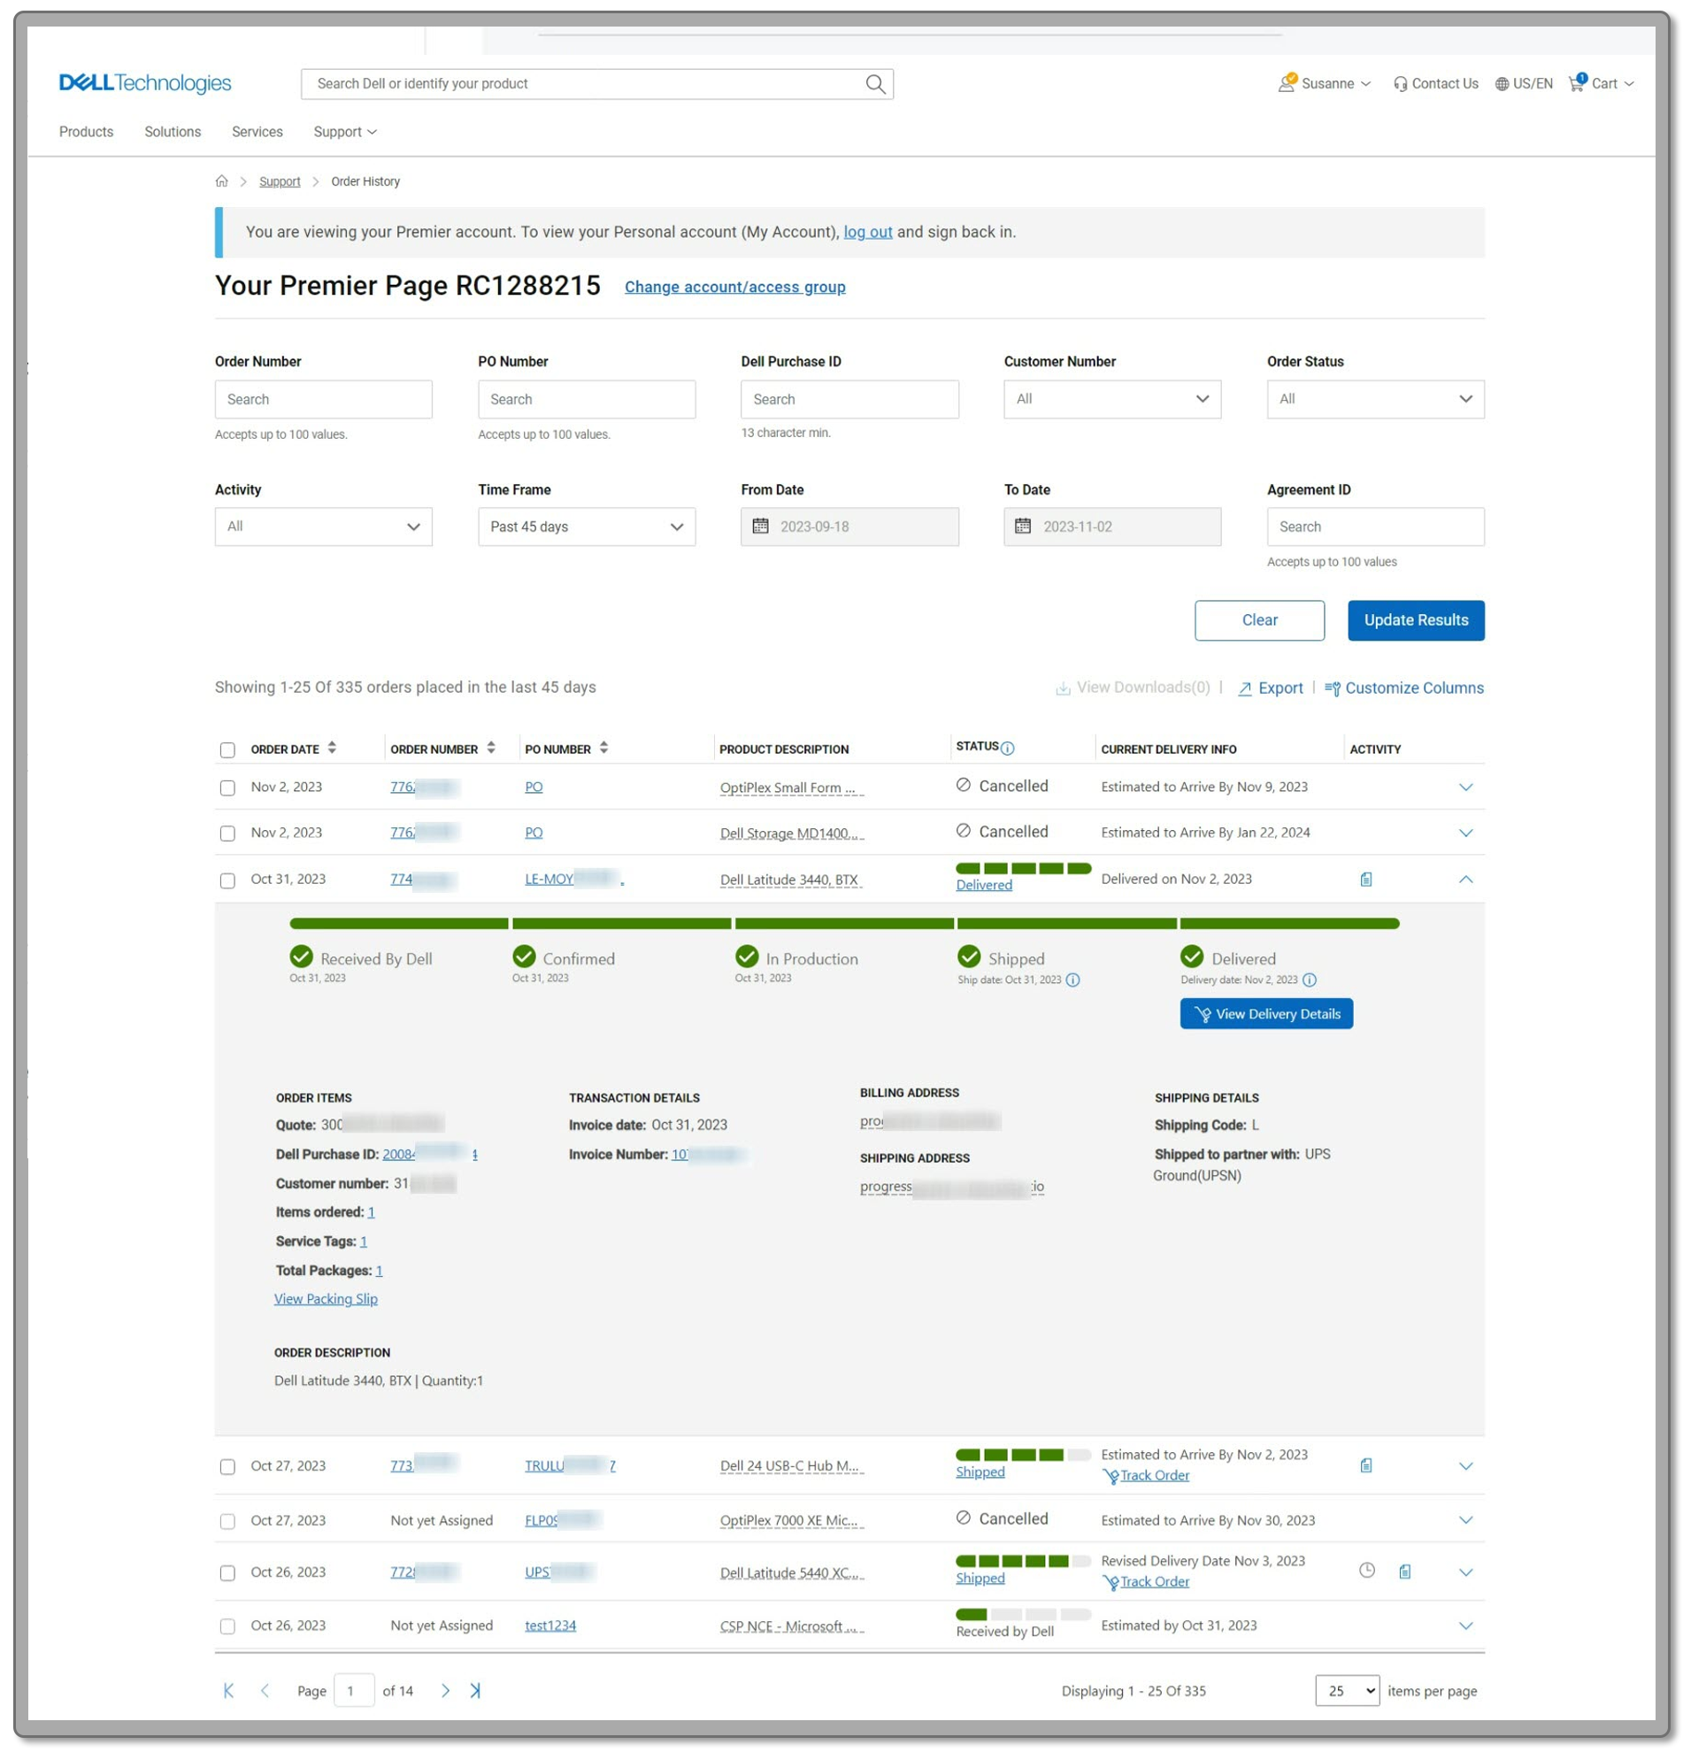Open the Susanne account icon
Screen dimensions: 1683x1760
(x=1287, y=83)
